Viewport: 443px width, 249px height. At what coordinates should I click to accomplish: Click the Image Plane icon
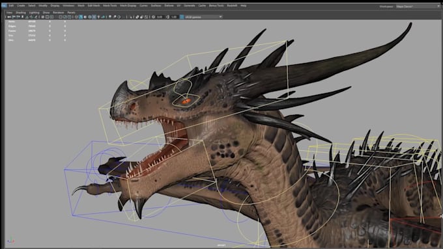tap(27, 17)
